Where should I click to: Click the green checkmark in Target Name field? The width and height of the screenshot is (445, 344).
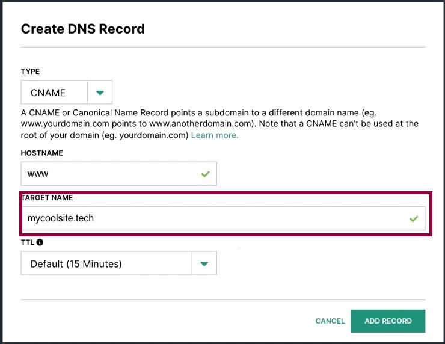click(x=414, y=218)
